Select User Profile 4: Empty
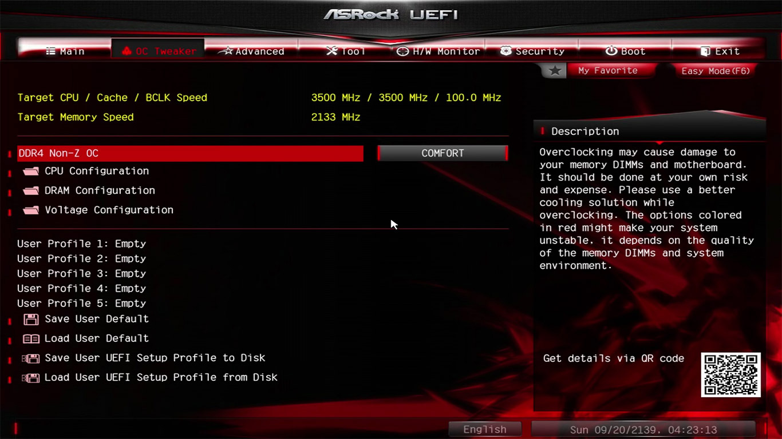 (81, 288)
